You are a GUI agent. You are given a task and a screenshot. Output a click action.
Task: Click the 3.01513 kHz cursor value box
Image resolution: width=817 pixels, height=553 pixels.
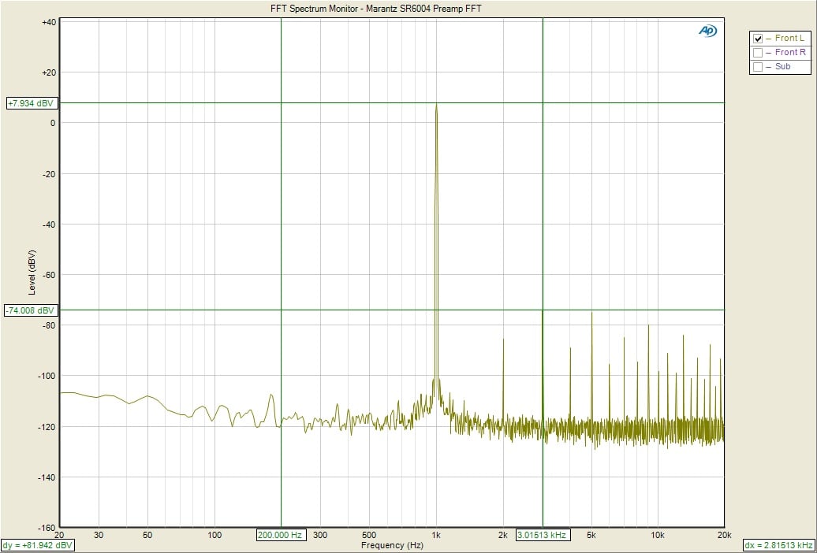pos(543,535)
